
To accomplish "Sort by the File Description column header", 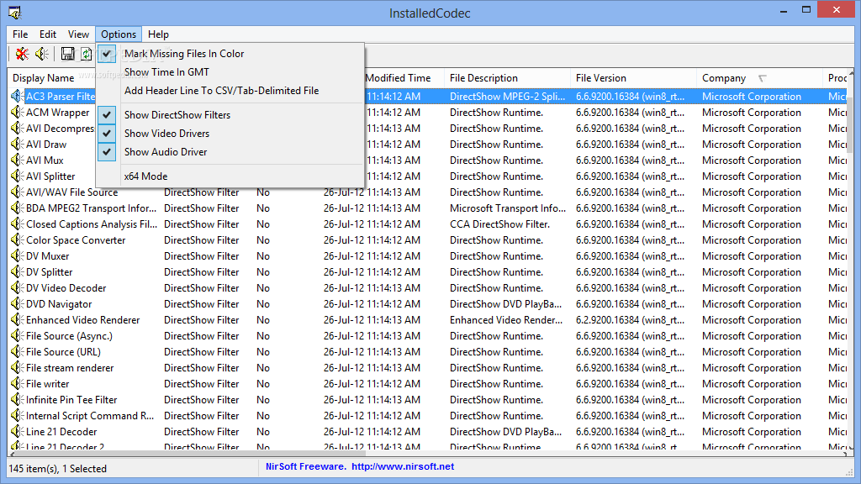I will pos(507,78).
